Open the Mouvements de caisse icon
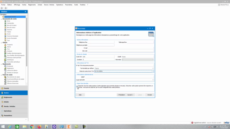The width and height of the screenshot is (230, 129). pyautogui.click(x=5, y=77)
